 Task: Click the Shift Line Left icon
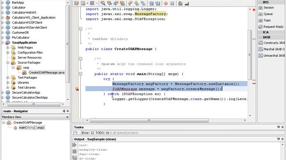click(151, 3)
